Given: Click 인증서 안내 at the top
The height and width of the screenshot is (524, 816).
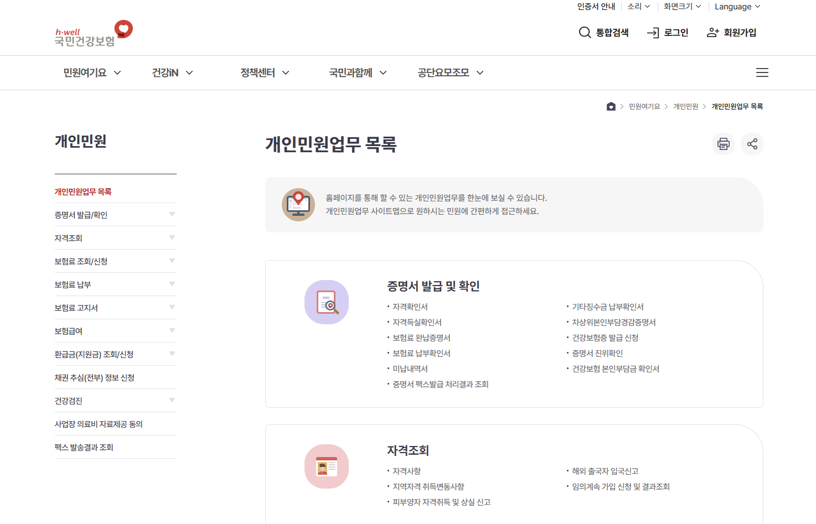Looking at the screenshot, I should pyautogui.click(x=596, y=7).
